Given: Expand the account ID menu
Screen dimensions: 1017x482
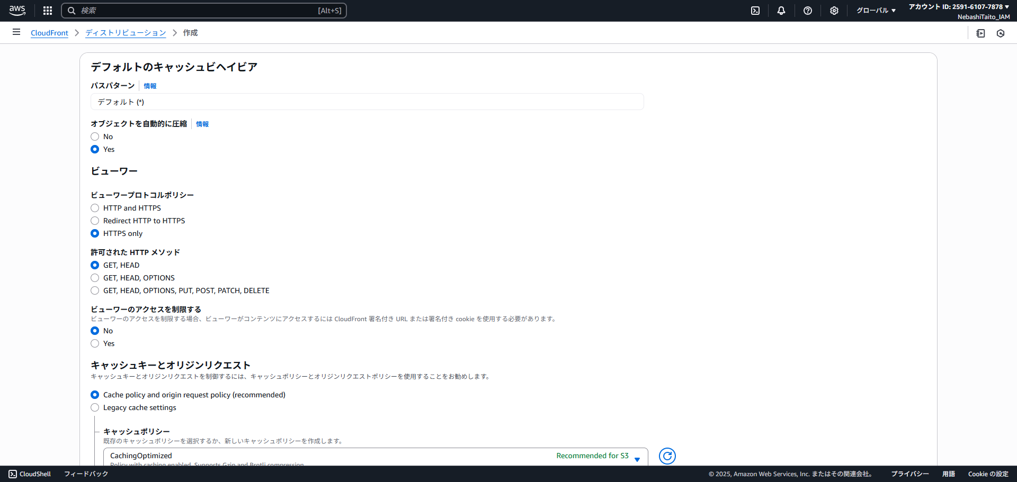Looking at the screenshot, I should [x=959, y=7].
